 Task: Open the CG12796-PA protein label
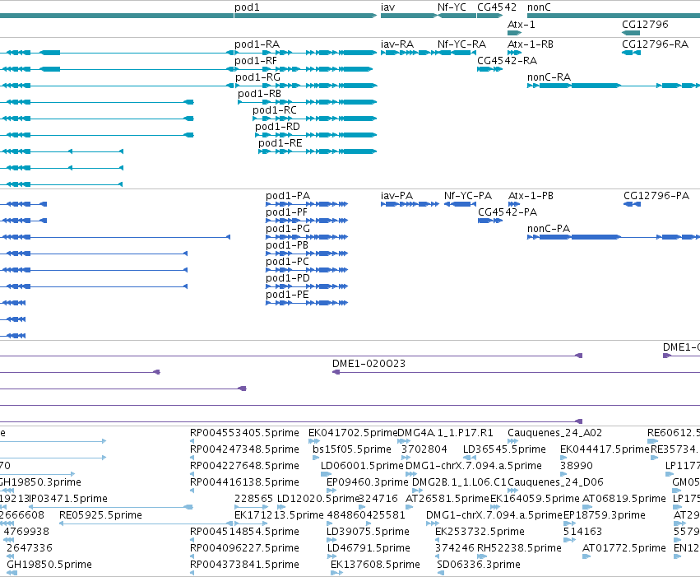pyautogui.click(x=656, y=196)
